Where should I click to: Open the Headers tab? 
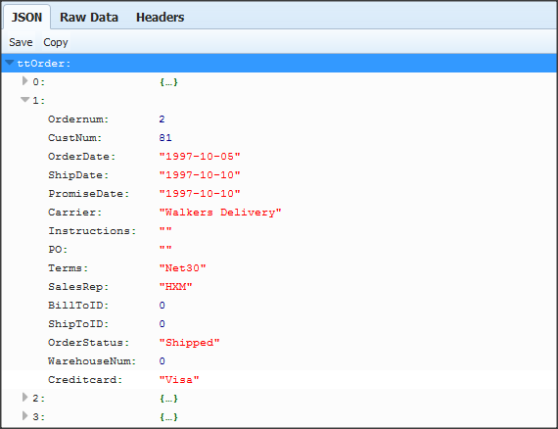160,17
